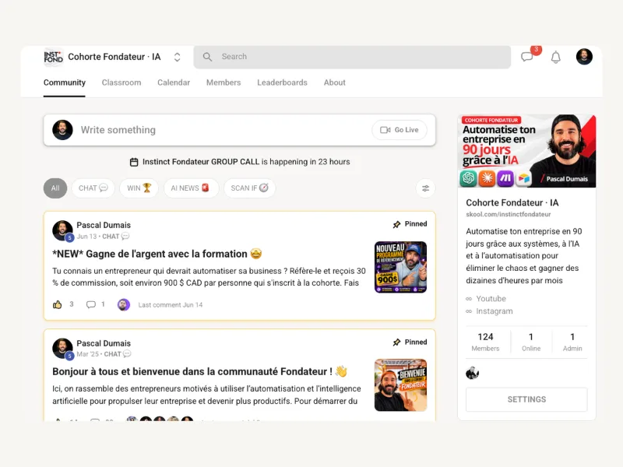
Task: Open the *NEW* Gagne de l'argent post title
Action: pos(157,254)
